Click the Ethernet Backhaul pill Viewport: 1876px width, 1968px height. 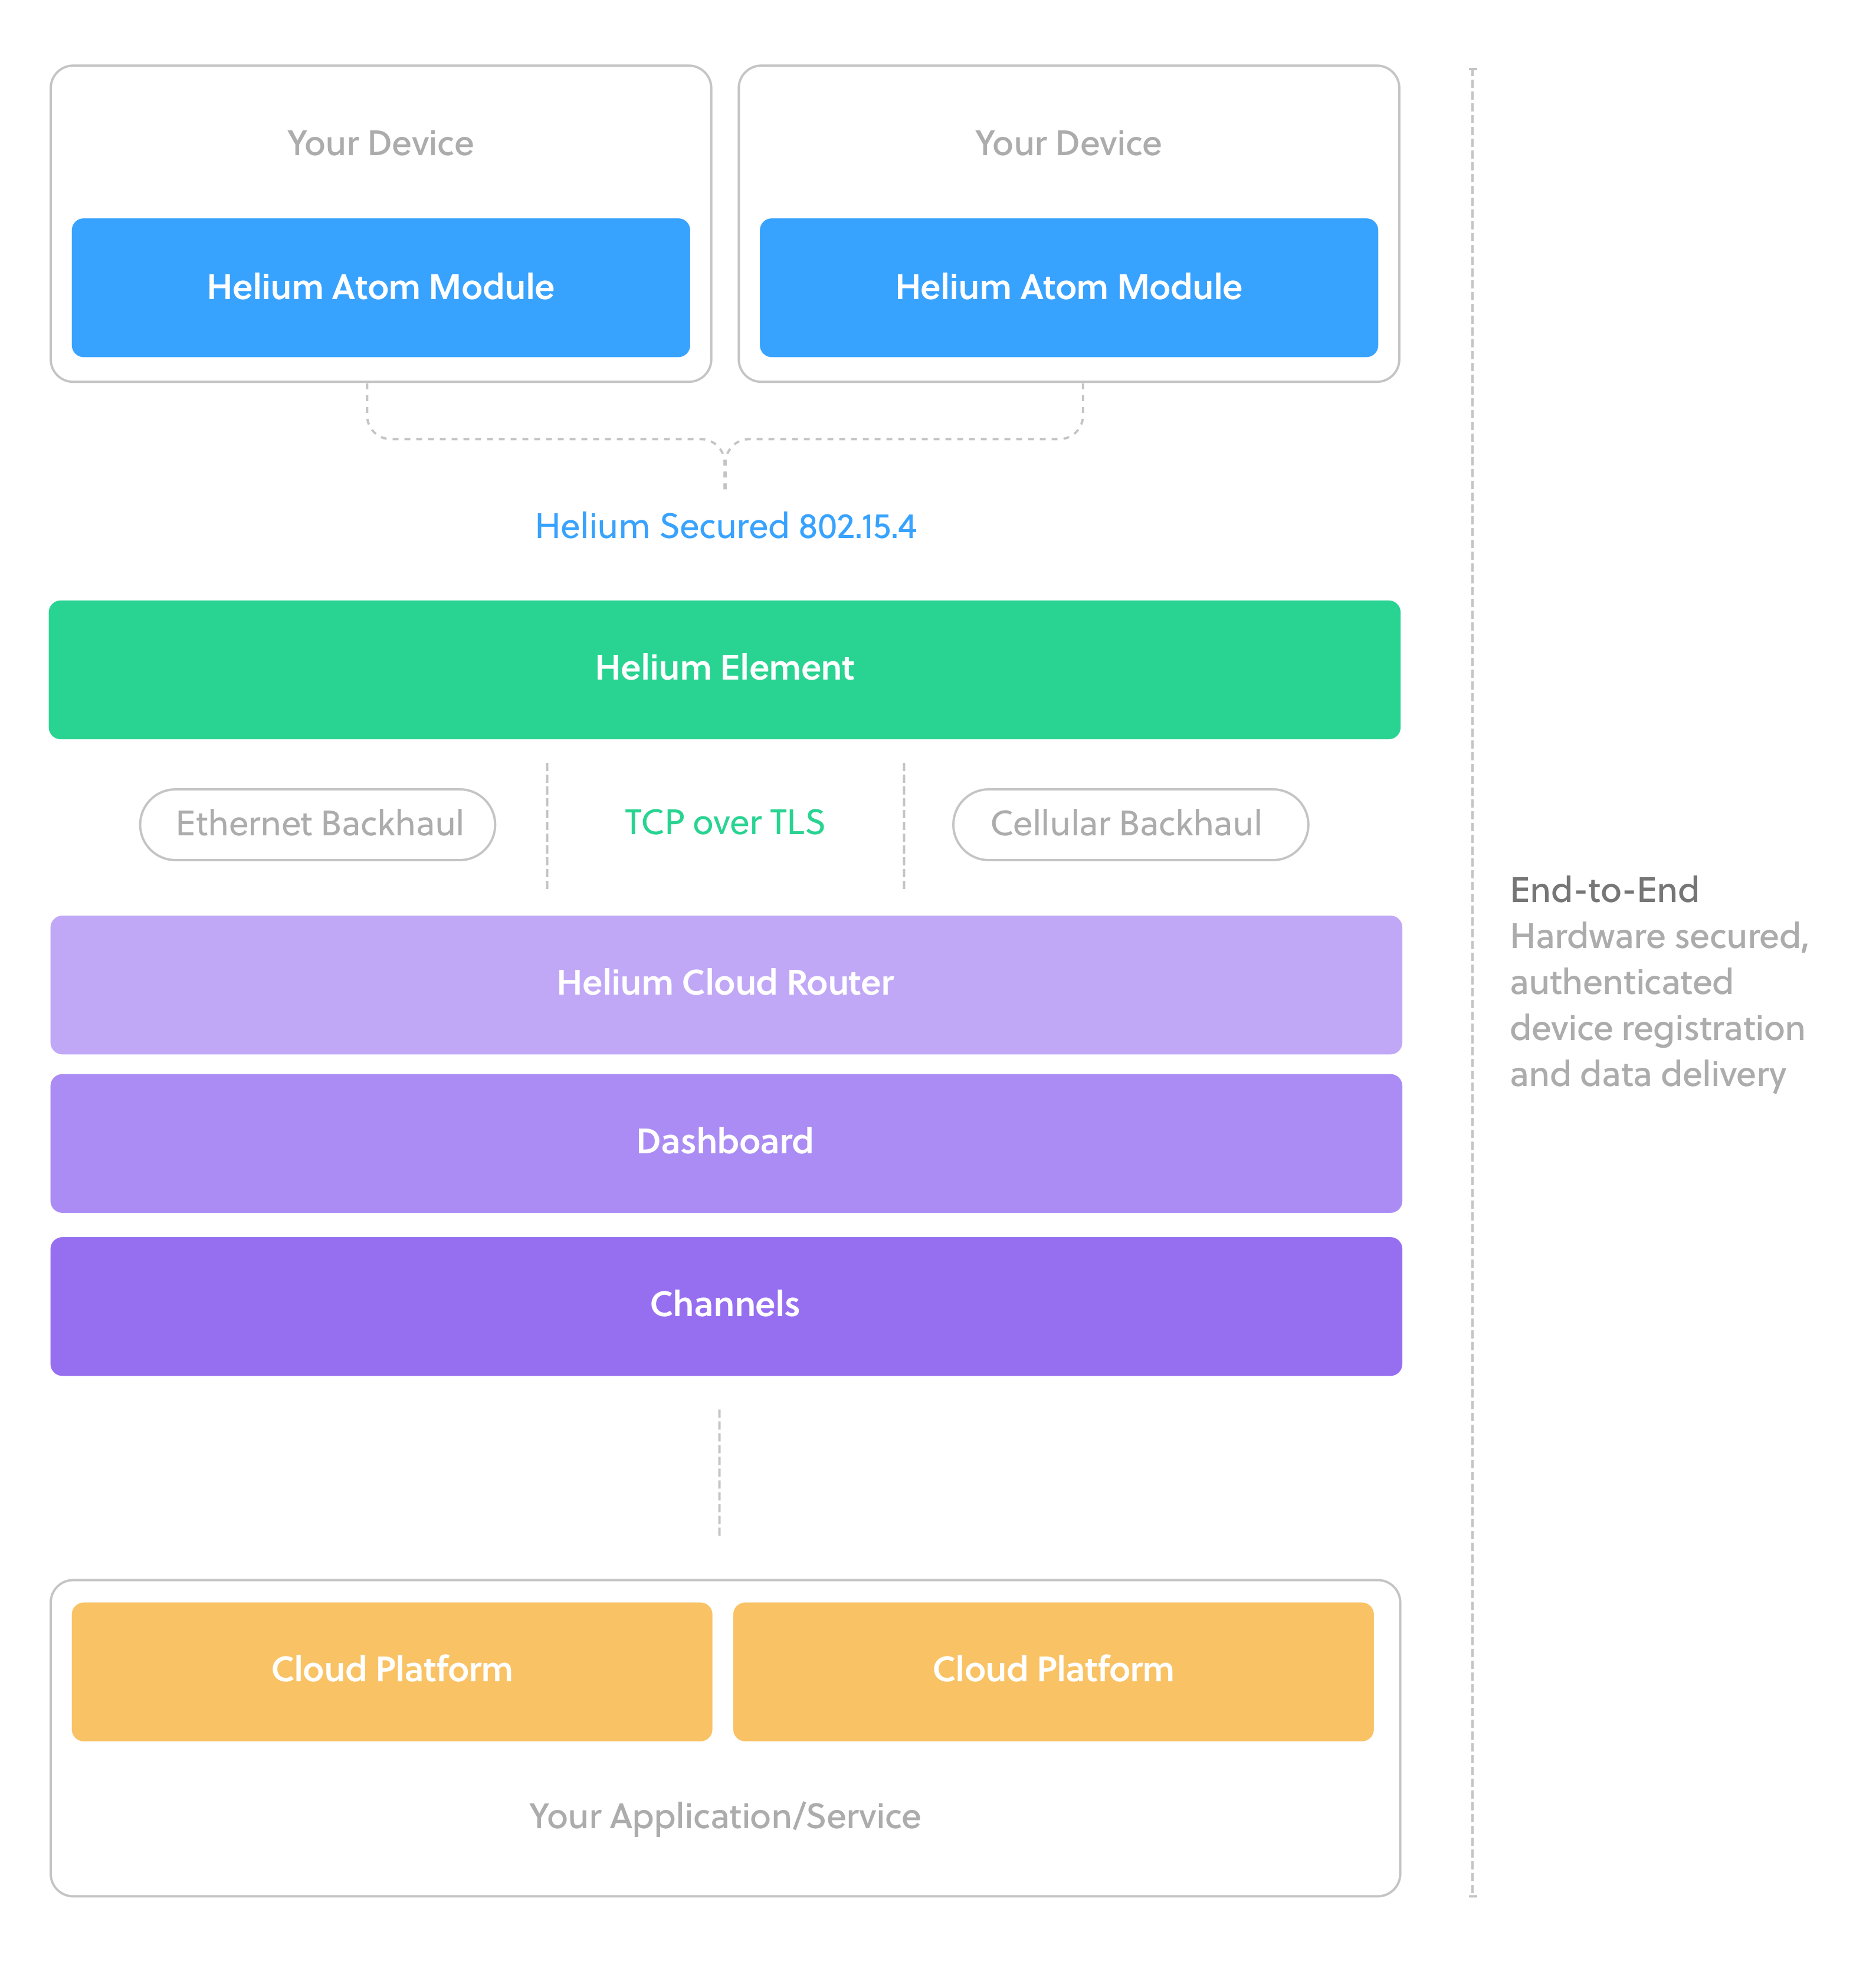pyautogui.click(x=317, y=824)
